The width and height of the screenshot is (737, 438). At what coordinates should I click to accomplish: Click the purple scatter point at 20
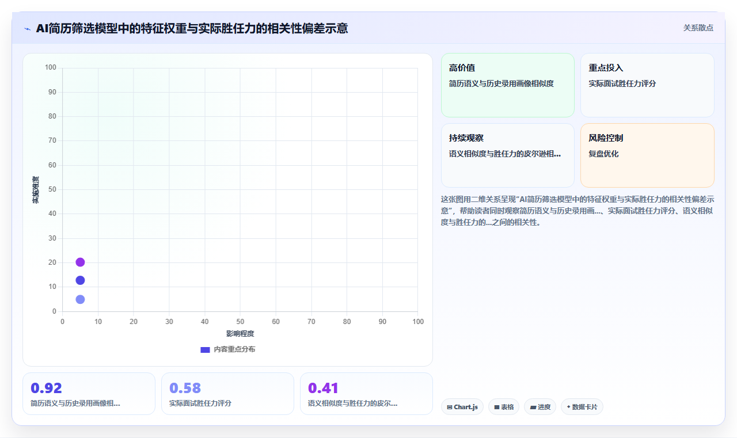click(x=80, y=262)
